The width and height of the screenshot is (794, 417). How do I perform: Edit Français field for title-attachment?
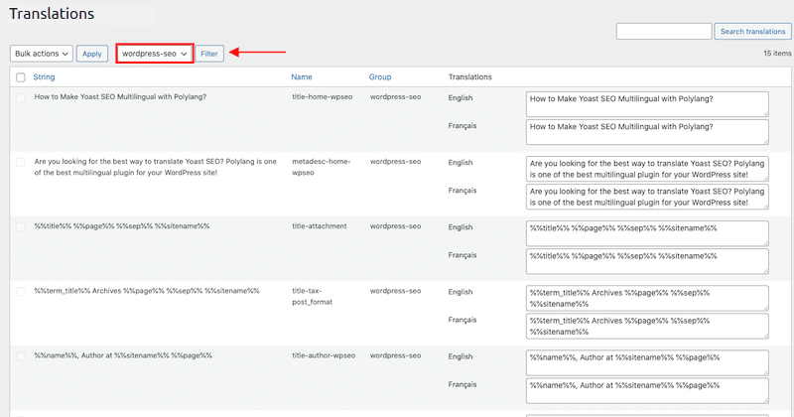click(647, 261)
